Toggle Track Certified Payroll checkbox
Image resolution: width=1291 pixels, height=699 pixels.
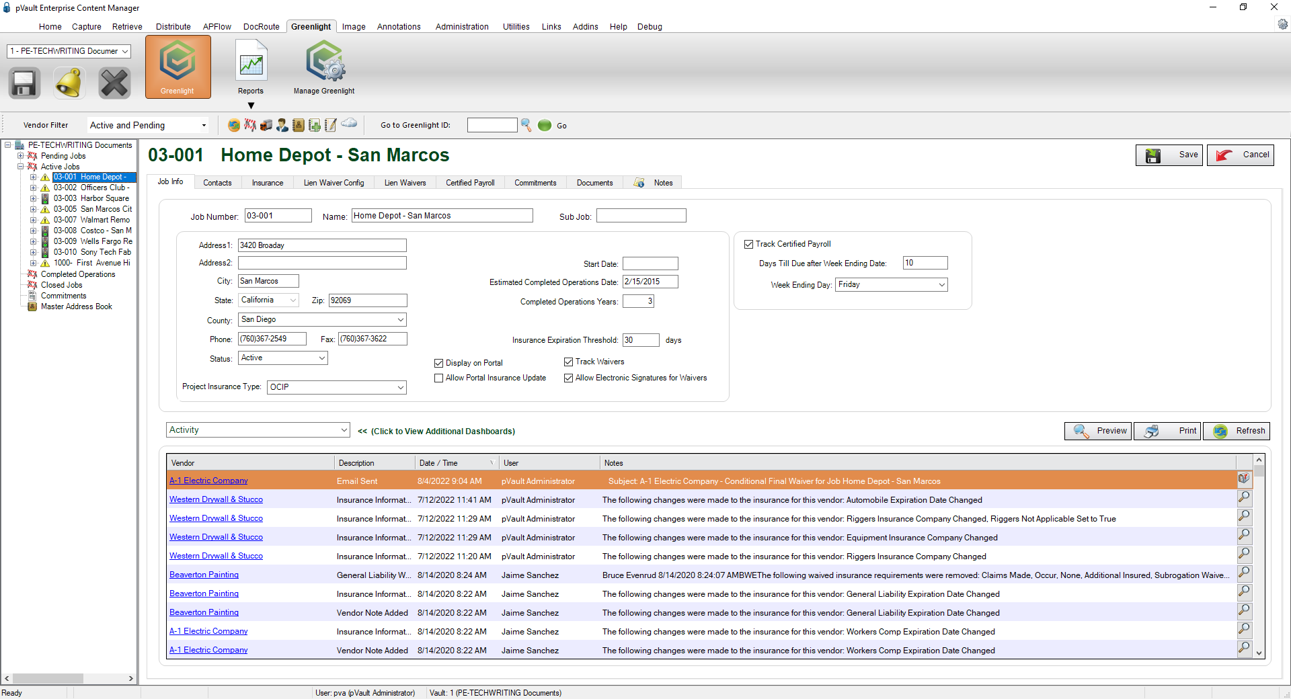pyautogui.click(x=748, y=245)
